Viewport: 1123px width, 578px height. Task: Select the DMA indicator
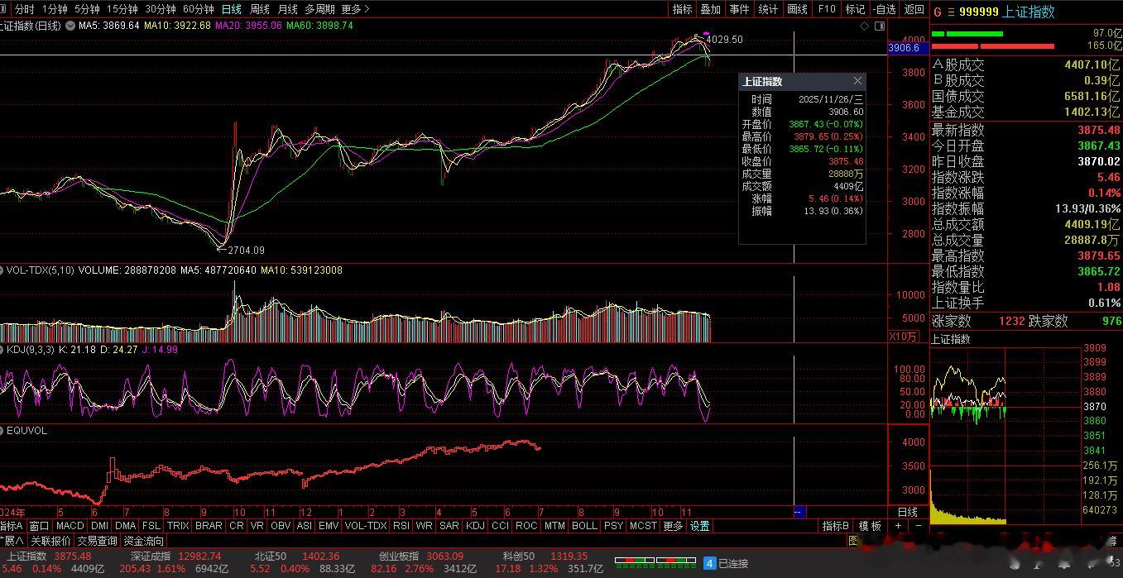[x=125, y=526]
